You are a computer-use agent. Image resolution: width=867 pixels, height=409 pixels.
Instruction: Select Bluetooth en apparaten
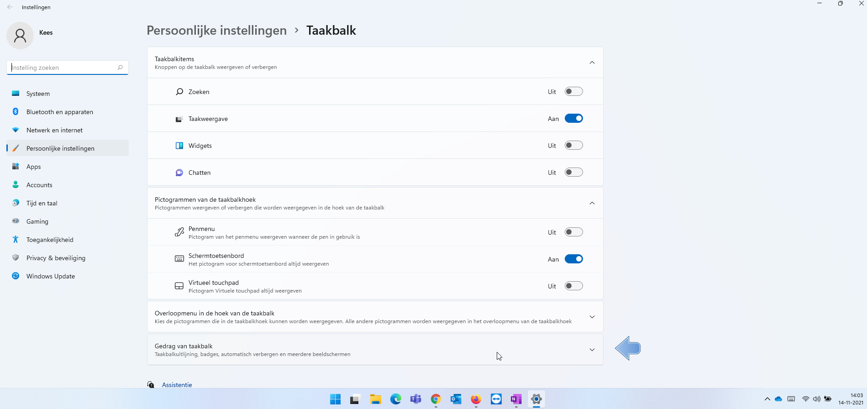[x=68, y=112]
